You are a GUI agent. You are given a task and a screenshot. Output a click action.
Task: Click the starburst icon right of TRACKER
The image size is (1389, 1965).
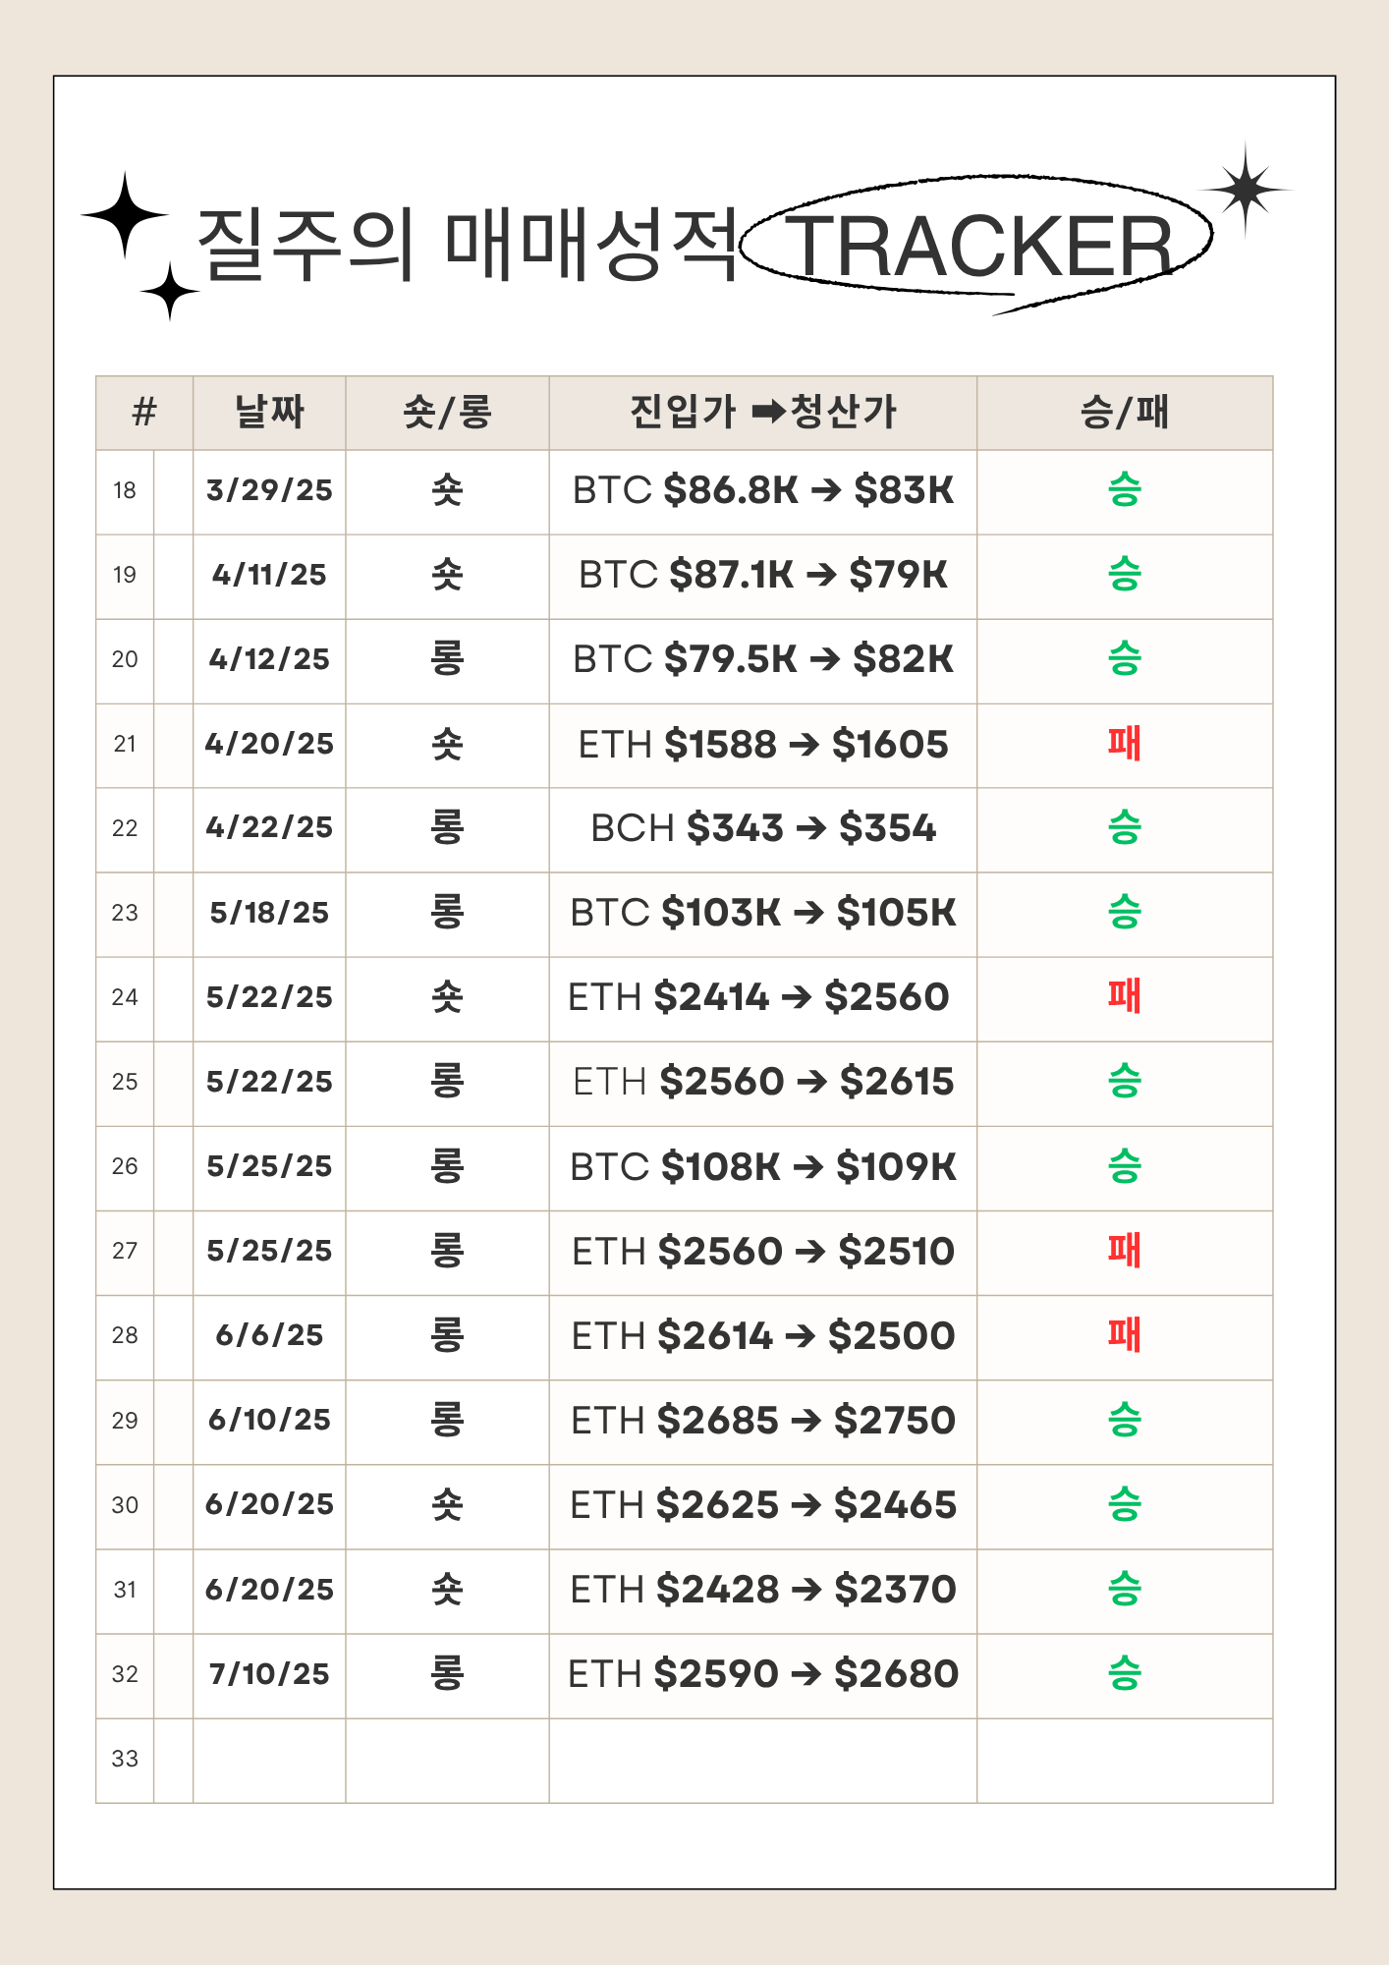pos(1246,190)
